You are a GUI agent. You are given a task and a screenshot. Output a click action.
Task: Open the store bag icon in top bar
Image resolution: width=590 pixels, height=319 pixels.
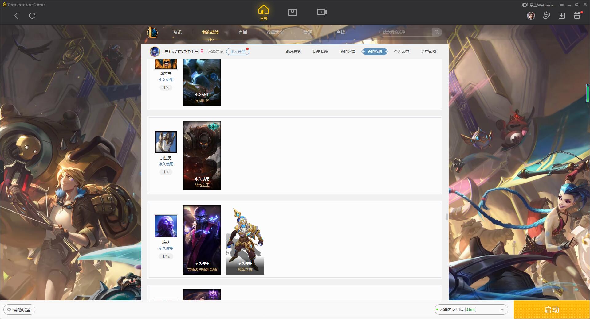[x=293, y=12]
